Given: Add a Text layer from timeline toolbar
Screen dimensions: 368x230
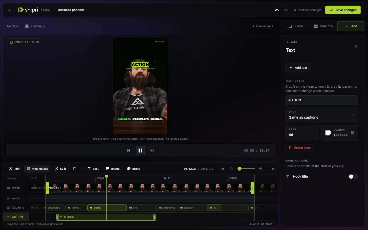Looking at the screenshot, I should pos(93,169).
